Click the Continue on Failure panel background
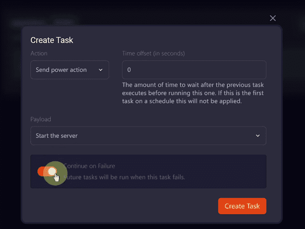This screenshot has height=229, width=305. [224, 171]
